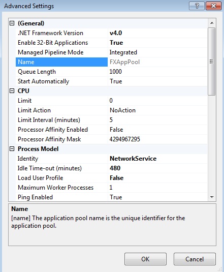
Task: Select the v4.0 framework value
Action: coord(116,33)
